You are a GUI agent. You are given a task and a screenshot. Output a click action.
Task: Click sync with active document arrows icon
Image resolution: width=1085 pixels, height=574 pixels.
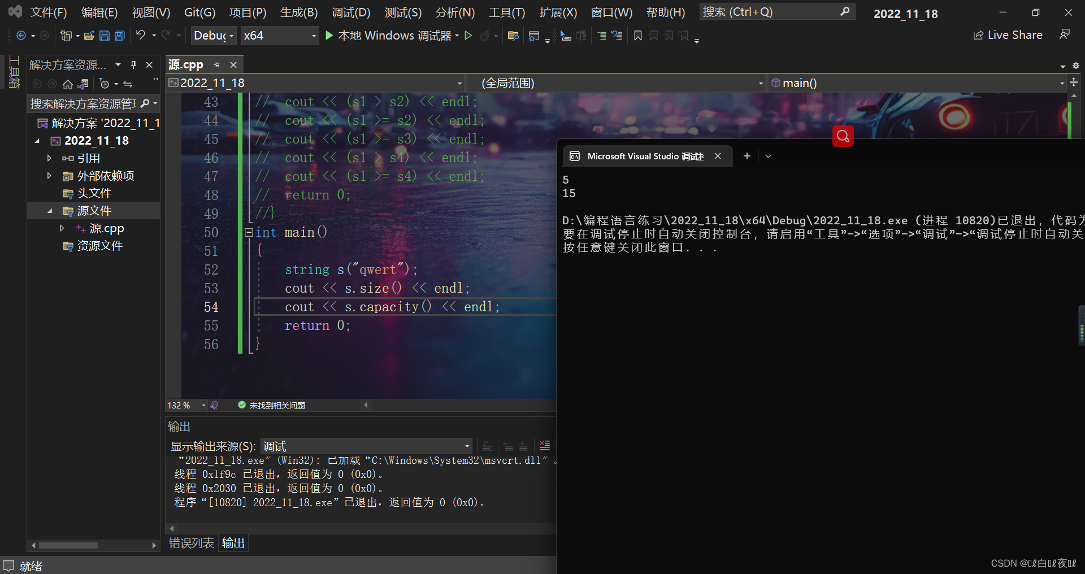(128, 84)
